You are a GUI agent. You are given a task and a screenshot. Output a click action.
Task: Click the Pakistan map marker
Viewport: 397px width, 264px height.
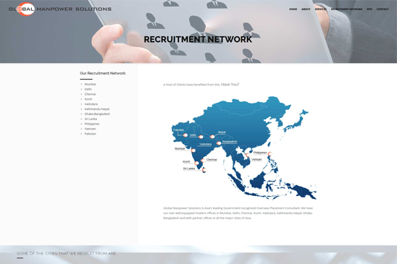click(185, 135)
